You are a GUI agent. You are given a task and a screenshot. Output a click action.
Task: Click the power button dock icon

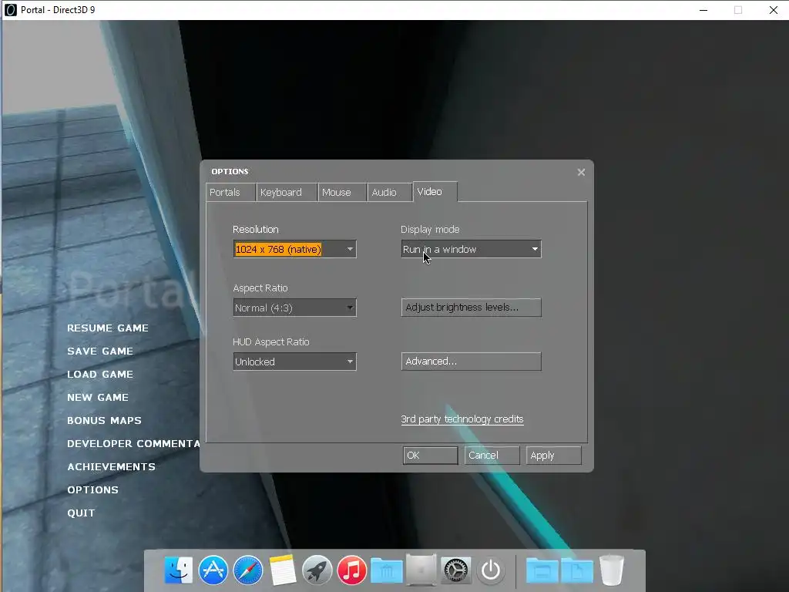point(491,570)
